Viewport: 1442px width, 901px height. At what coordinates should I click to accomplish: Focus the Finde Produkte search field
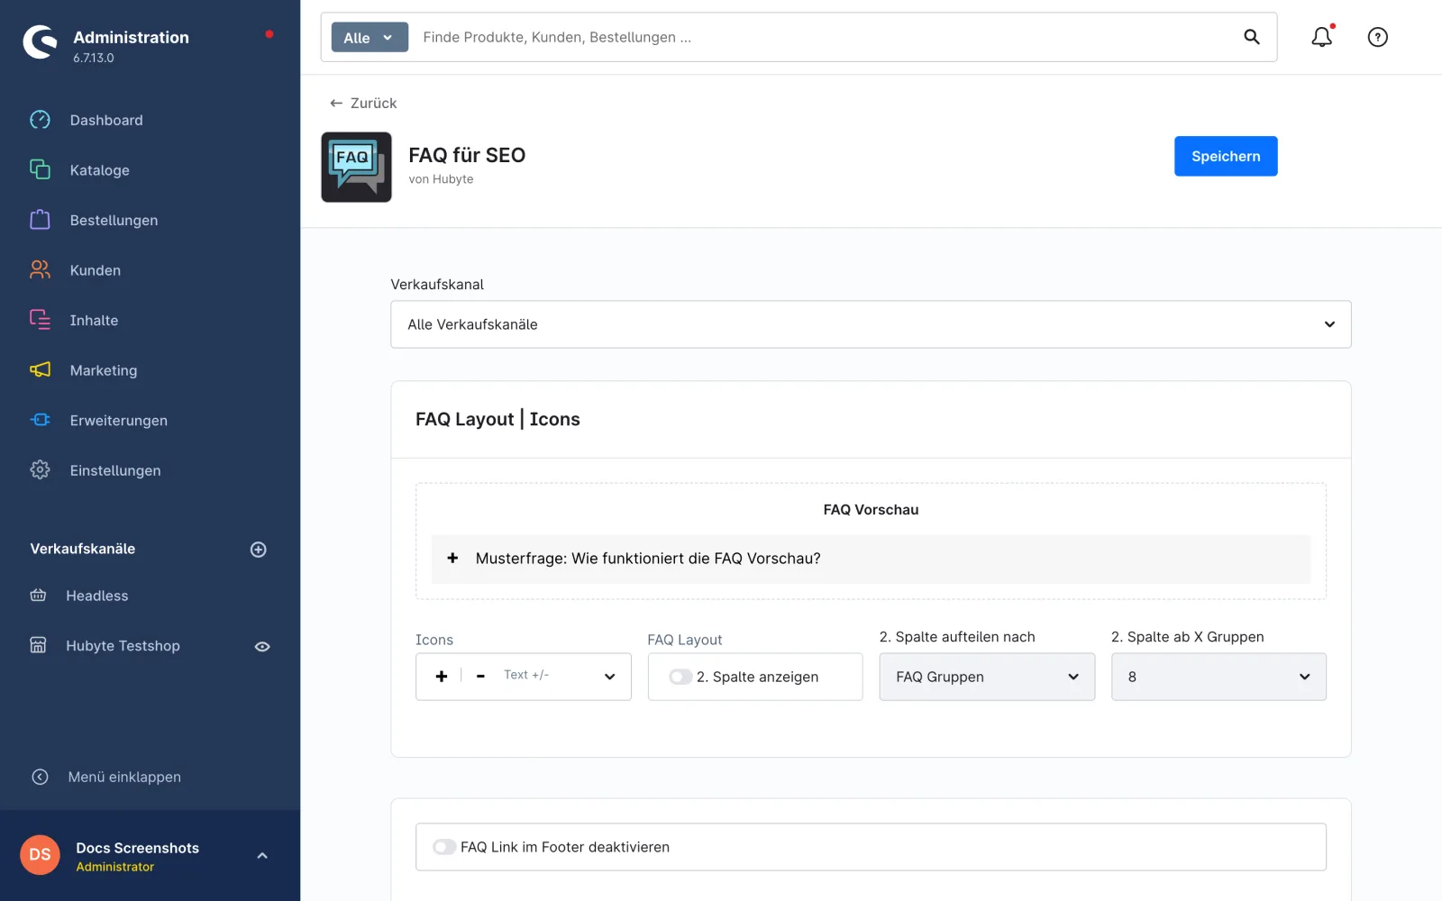[x=825, y=37]
